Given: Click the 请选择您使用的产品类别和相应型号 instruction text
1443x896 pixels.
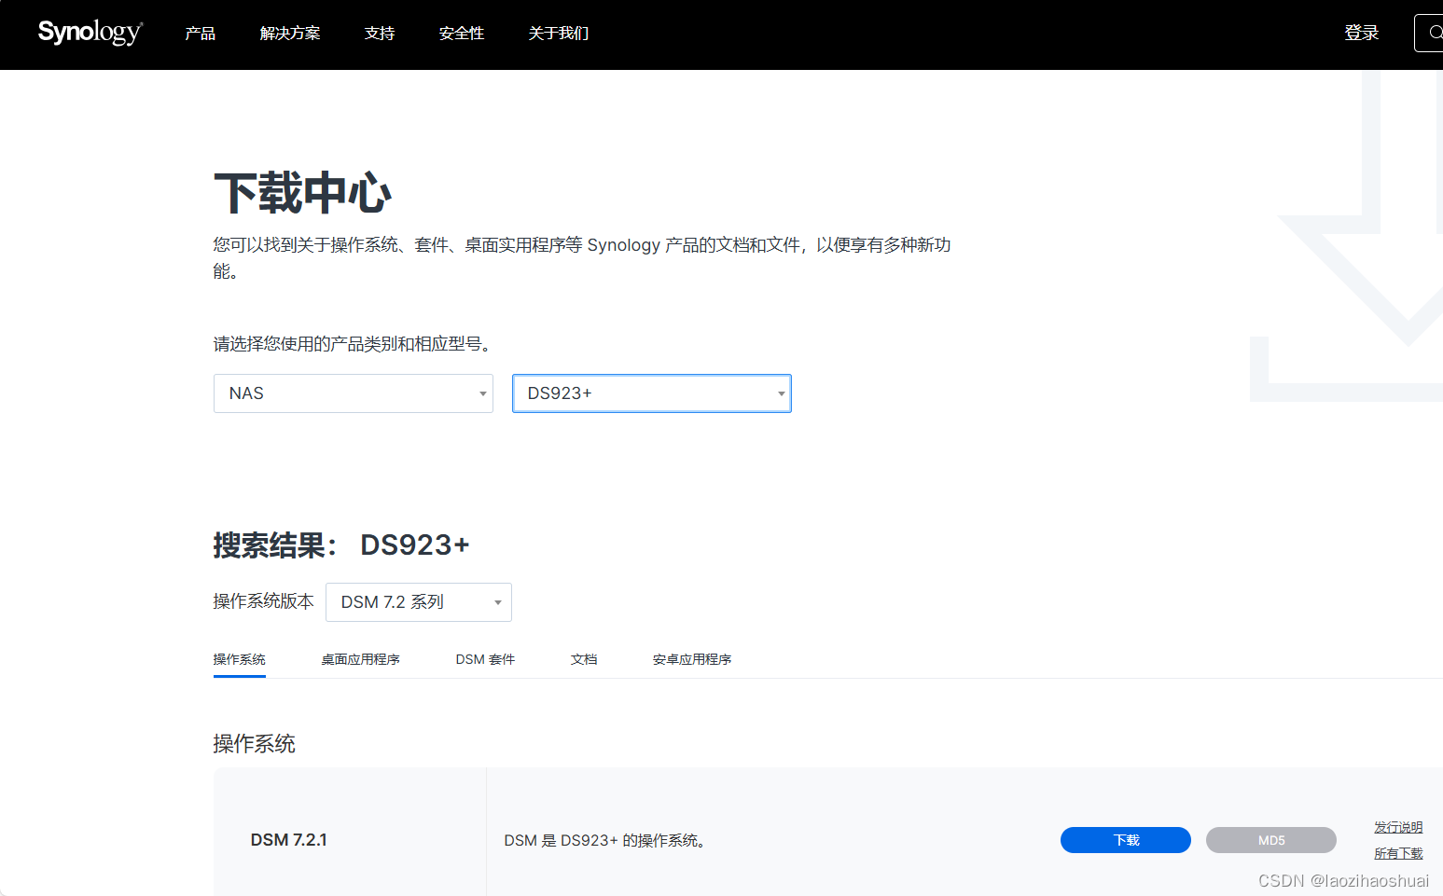Looking at the screenshot, I should [x=352, y=344].
